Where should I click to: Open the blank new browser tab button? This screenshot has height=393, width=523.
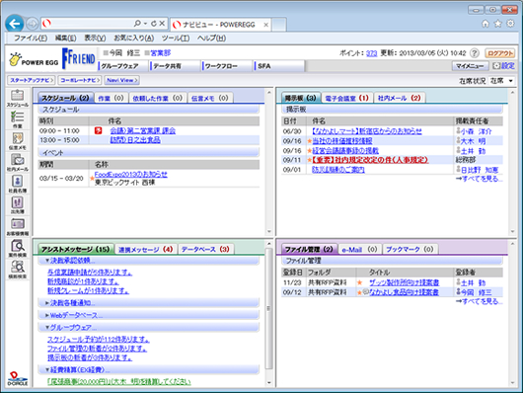click(x=279, y=25)
